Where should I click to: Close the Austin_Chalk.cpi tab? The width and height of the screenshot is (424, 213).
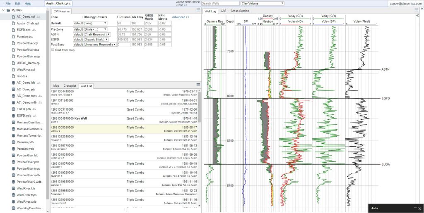pyautogui.click(x=70, y=3)
